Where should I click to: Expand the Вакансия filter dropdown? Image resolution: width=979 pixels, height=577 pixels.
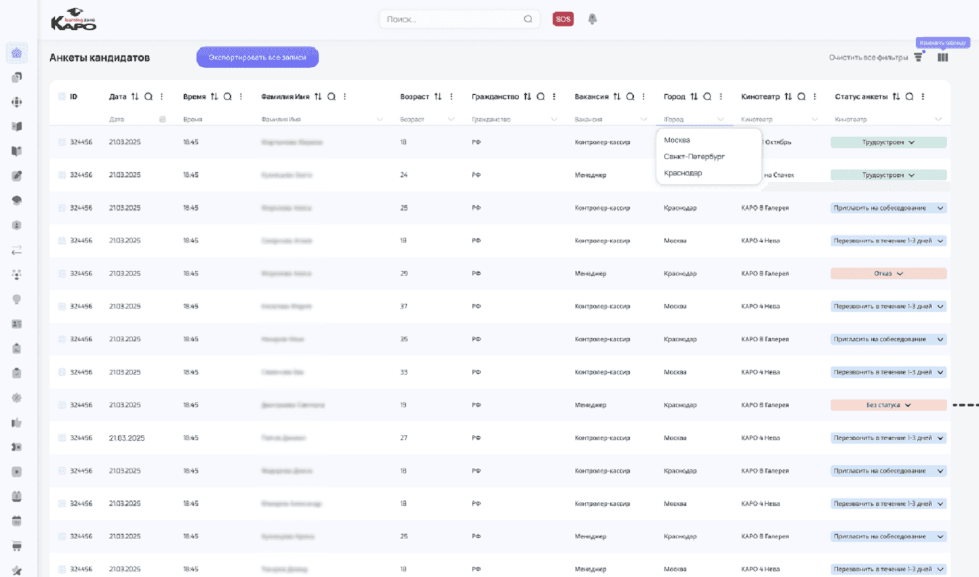click(x=643, y=120)
